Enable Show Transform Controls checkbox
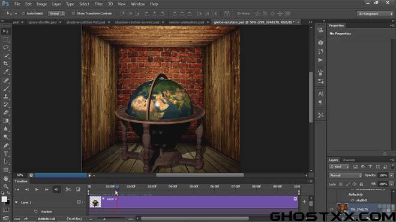The height and width of the screenshot is (222, 396). (73, 13)
